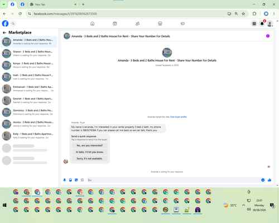The image size is (279, 223).
Task: Send quick response 'In talks. I'll let you know.'
Action: coord(89,152)
